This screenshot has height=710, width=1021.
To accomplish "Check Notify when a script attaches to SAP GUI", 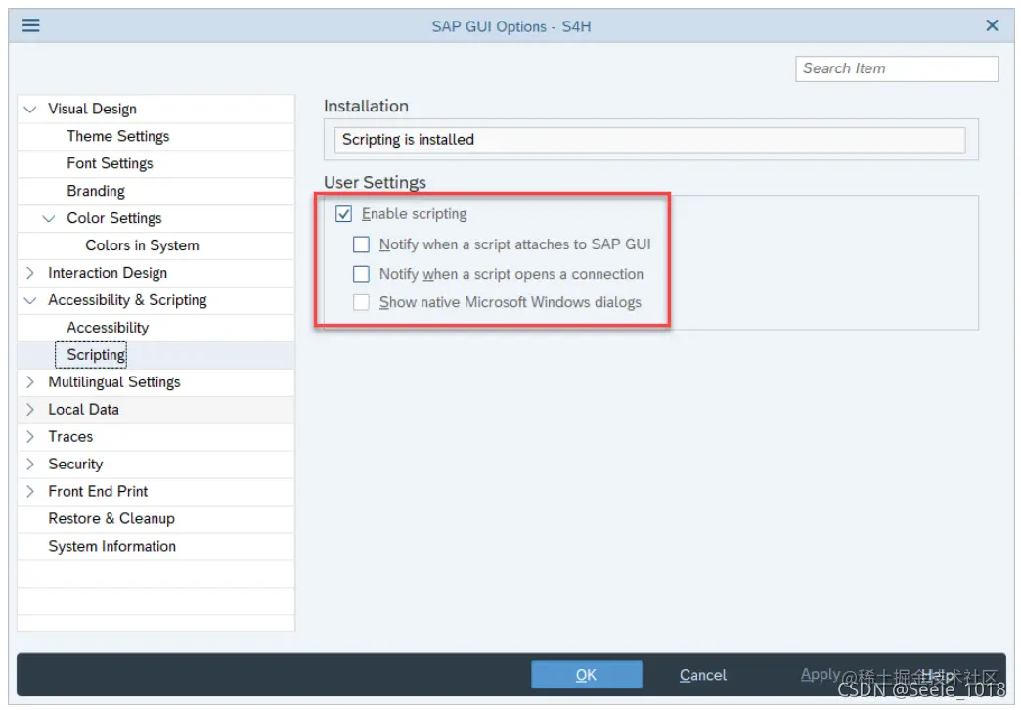I will click(361, 244).
